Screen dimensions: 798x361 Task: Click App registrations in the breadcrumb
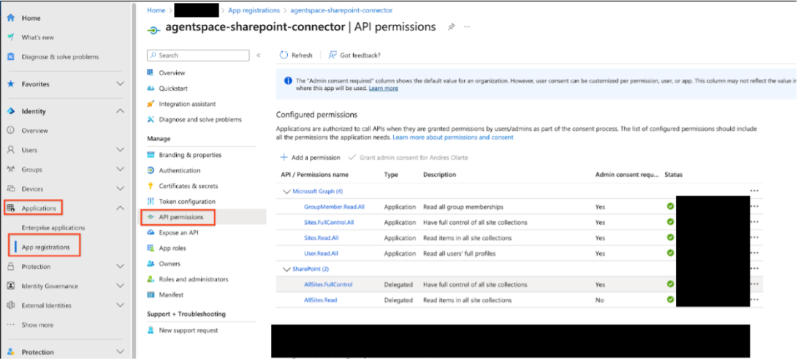254,10
